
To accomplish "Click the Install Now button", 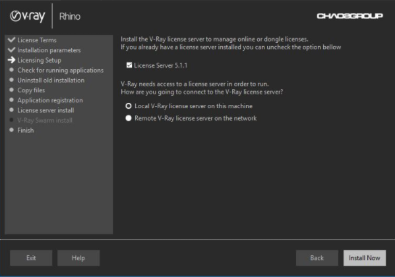I will 365,258.
